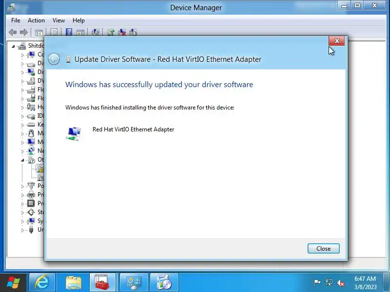Click the muted volume tray icon
Screen dimensions: 390x292
pyautogui.click(x=340, y=283)
